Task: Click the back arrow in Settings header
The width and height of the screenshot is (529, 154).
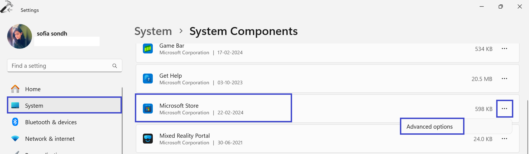Action: [x=10, y=10]
